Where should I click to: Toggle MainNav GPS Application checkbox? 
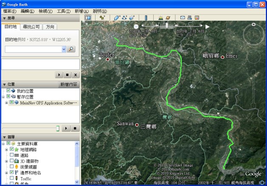coord(11,102)
